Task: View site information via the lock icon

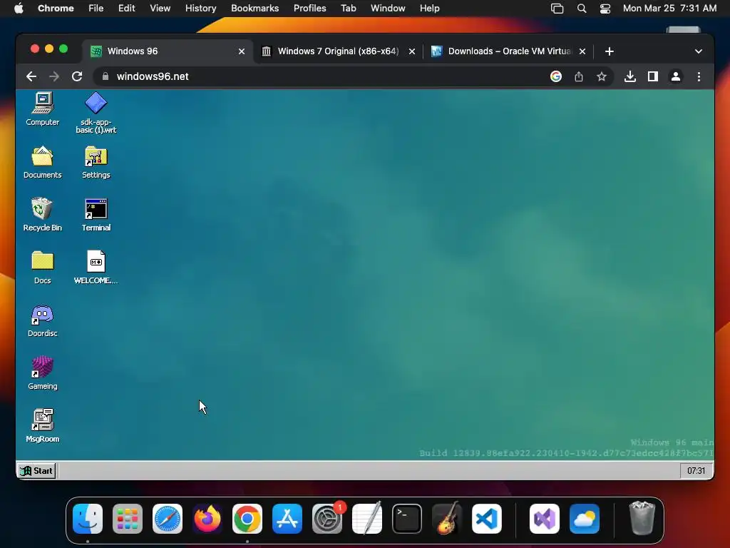Action: pos(106,76)
